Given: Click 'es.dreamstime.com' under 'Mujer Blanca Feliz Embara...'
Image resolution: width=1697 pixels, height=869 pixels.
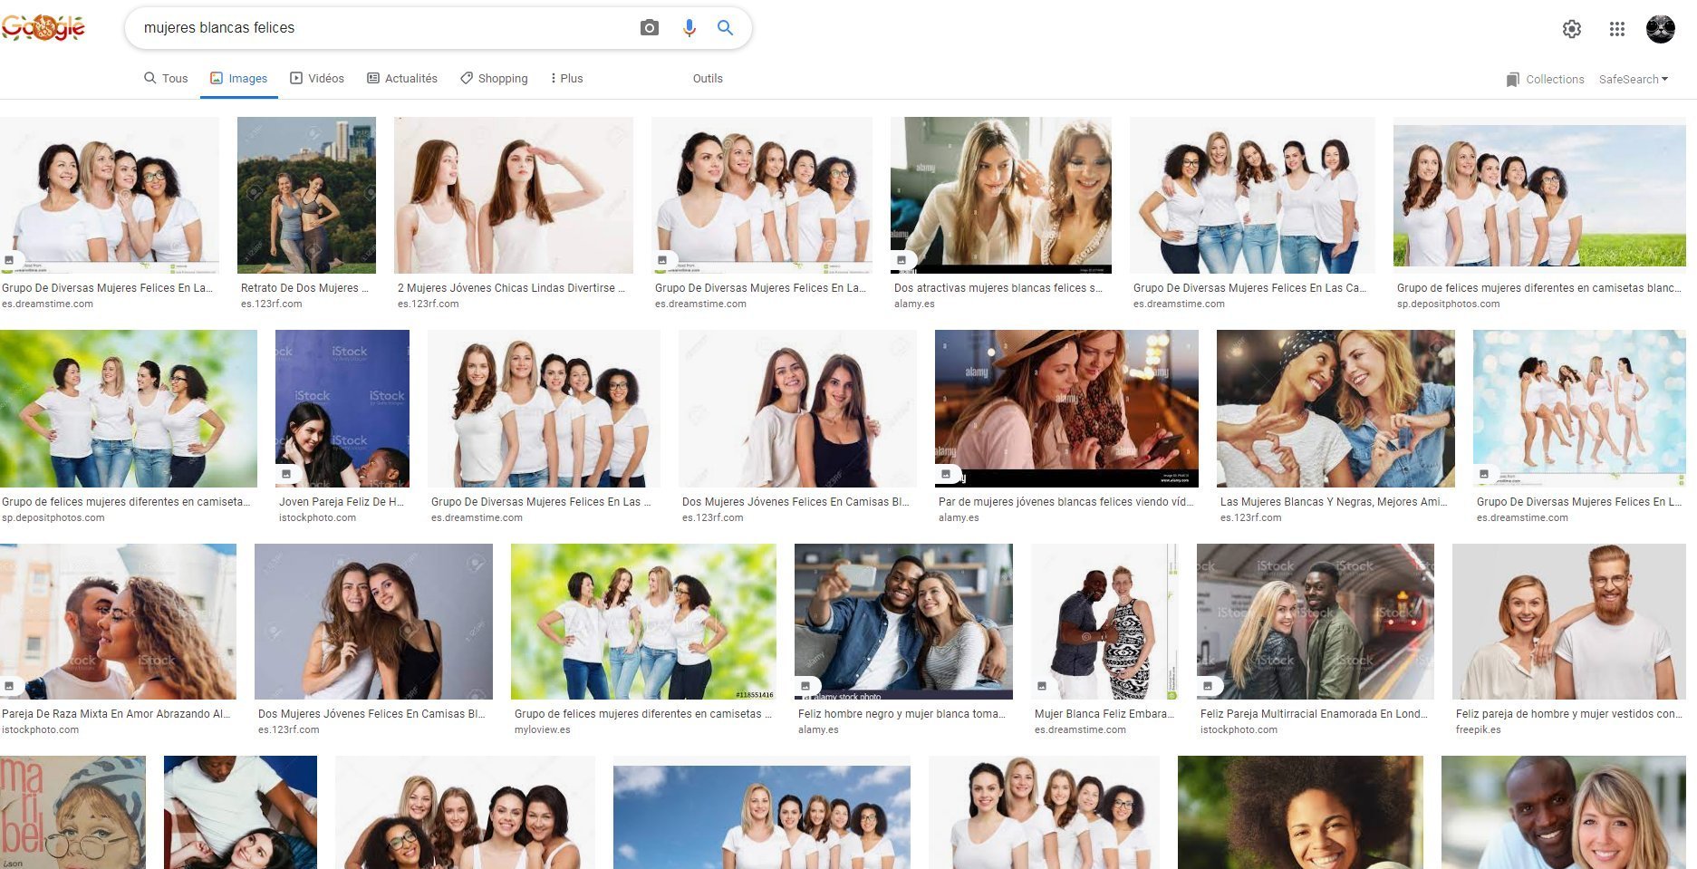Looking at the screenshot, I should (x=1080, y=729).
